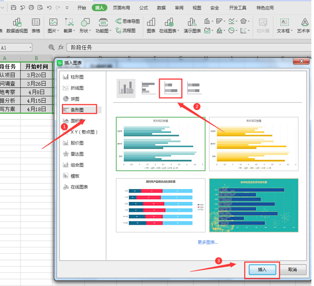Switch to the 数据 data tab
The width and height of the screenshot is (314, 286).
(161, 8)
